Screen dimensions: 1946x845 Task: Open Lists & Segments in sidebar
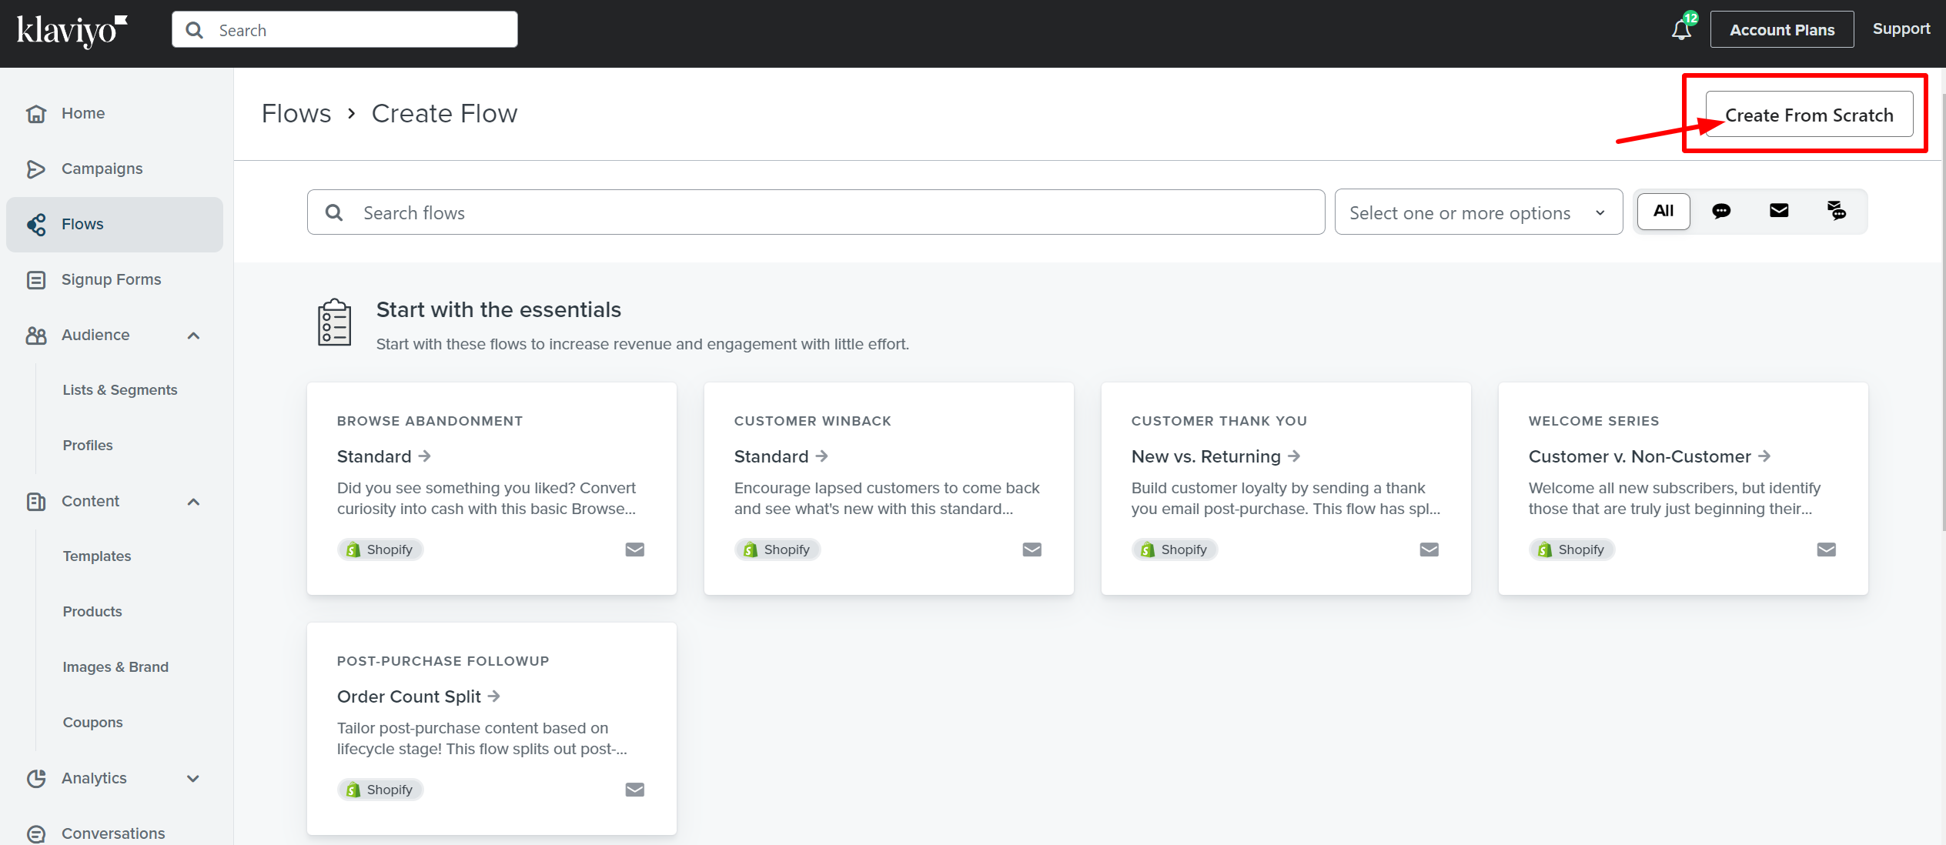coord(120,390)
